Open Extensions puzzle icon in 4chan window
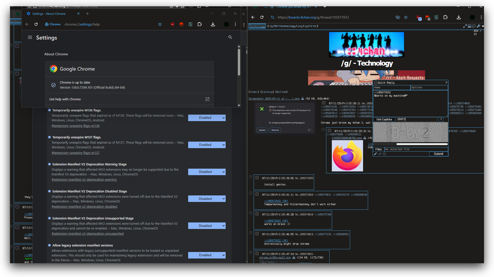The image size is (494, 277). point(445,17)
